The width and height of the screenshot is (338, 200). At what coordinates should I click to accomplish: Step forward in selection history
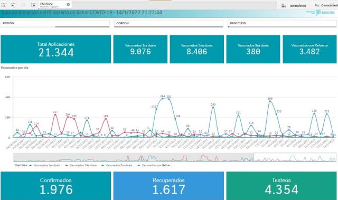[23, 5]
